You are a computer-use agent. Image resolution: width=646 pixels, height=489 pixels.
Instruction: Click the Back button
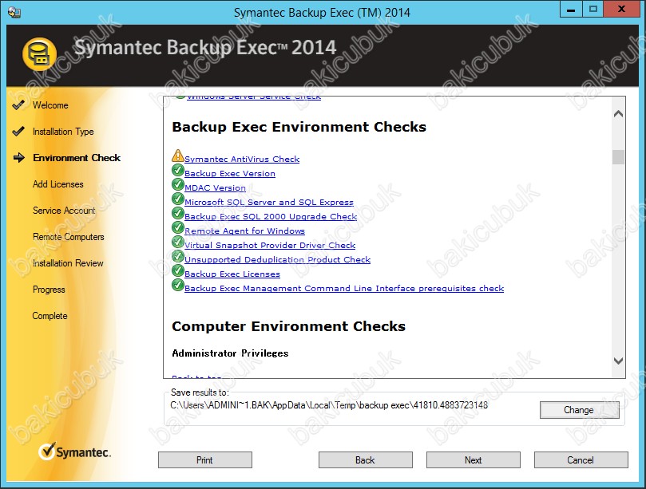[x=366, y=459]
